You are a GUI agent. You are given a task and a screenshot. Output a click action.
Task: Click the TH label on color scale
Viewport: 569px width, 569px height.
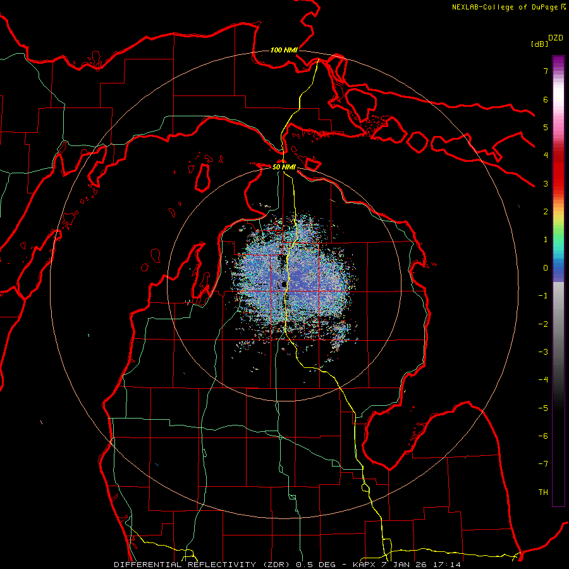click(543, 493)
